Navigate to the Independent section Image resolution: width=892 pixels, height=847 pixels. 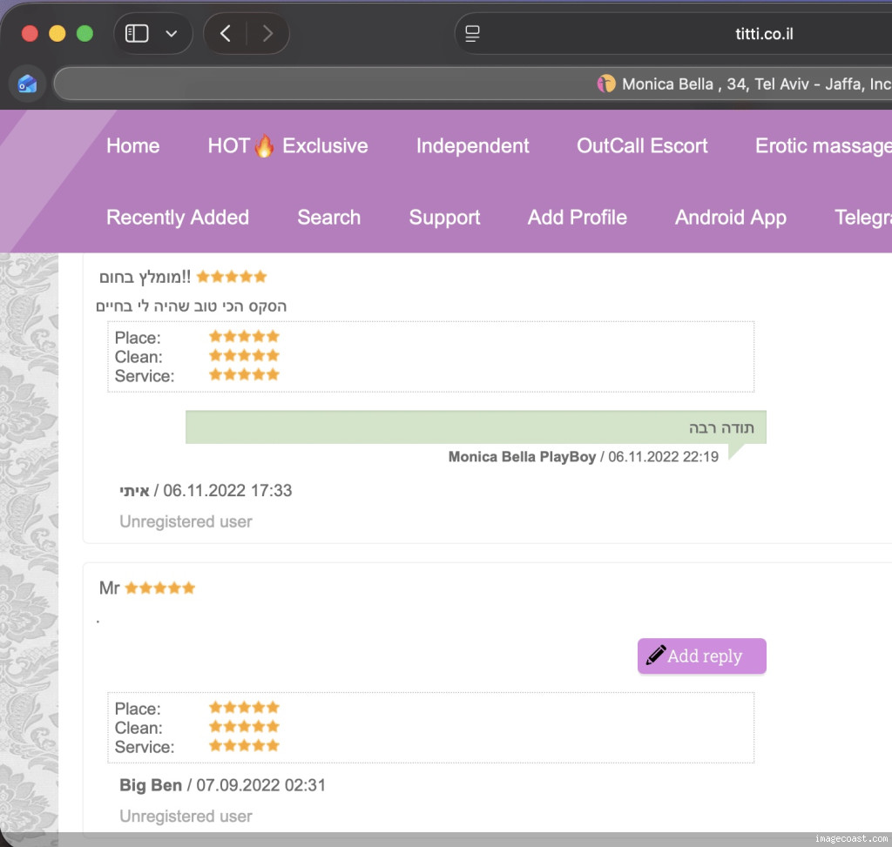click(472, 146)
